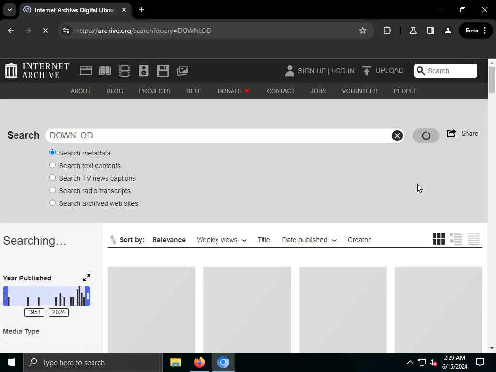Viewport: 496px width, 372px height.
Task: Stop loading the page
Action: pyautogui.click(x=45, y=31)
